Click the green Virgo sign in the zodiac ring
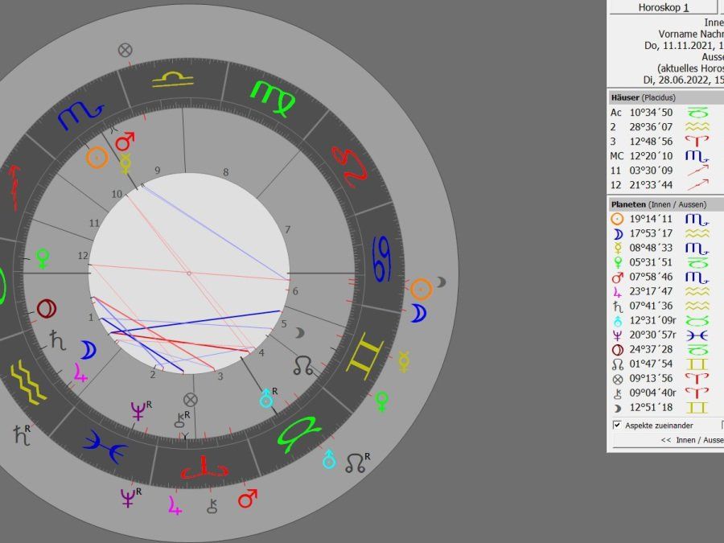724x543 pixels. click(x=273, y=98)
